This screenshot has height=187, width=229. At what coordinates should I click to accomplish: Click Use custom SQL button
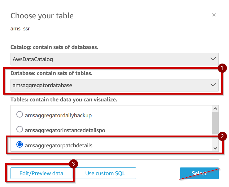[x=105, y=173]
